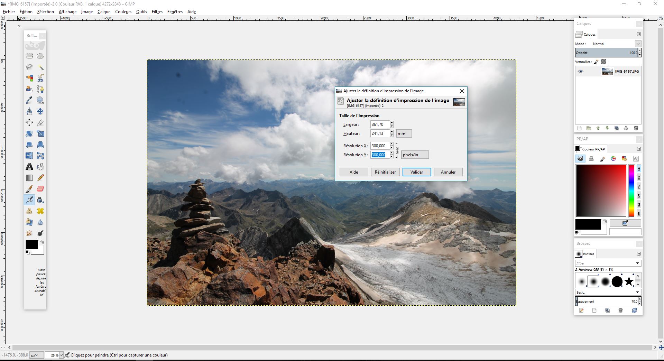
Task: Select the Eraser tool
Action: (40, 189)
